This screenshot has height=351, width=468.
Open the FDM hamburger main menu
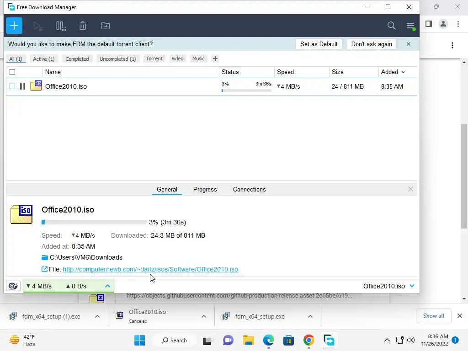[411, 26]
